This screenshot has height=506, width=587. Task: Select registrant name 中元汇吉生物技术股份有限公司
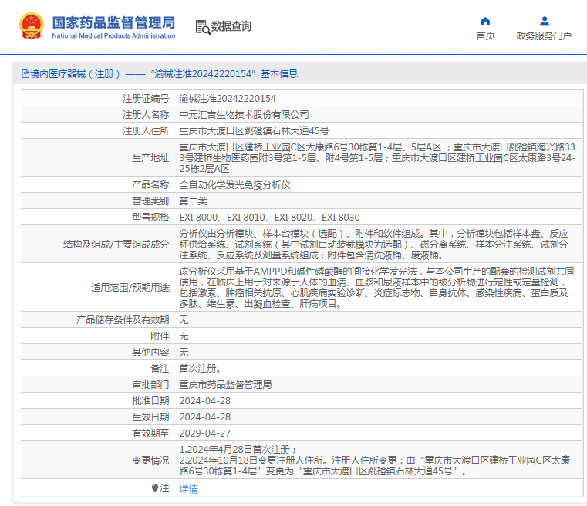(x=244, y=114)
